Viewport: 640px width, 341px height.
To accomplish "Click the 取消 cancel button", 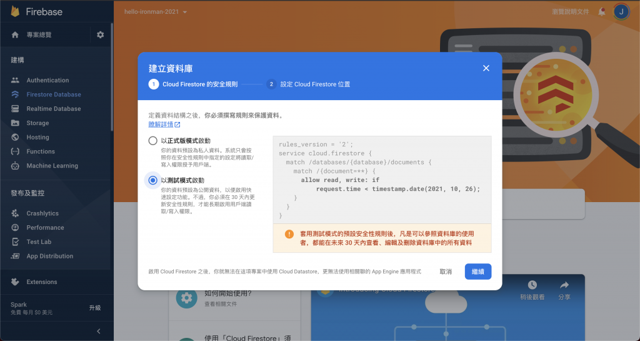I will point(446,272).
